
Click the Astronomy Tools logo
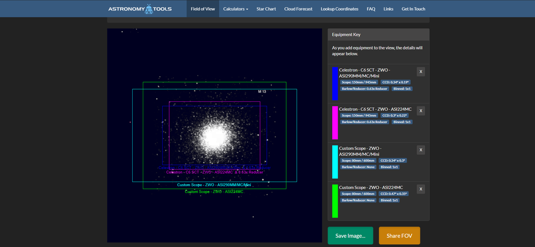pyautogui.click(x=140, y=9)
